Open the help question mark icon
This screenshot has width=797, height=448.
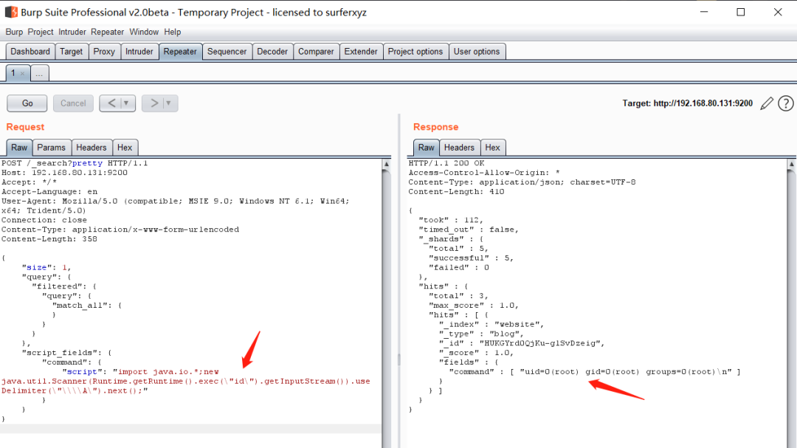point(786,103)
